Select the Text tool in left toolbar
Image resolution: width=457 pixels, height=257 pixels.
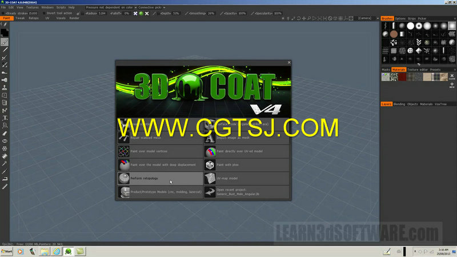click(x=5, y=118)
